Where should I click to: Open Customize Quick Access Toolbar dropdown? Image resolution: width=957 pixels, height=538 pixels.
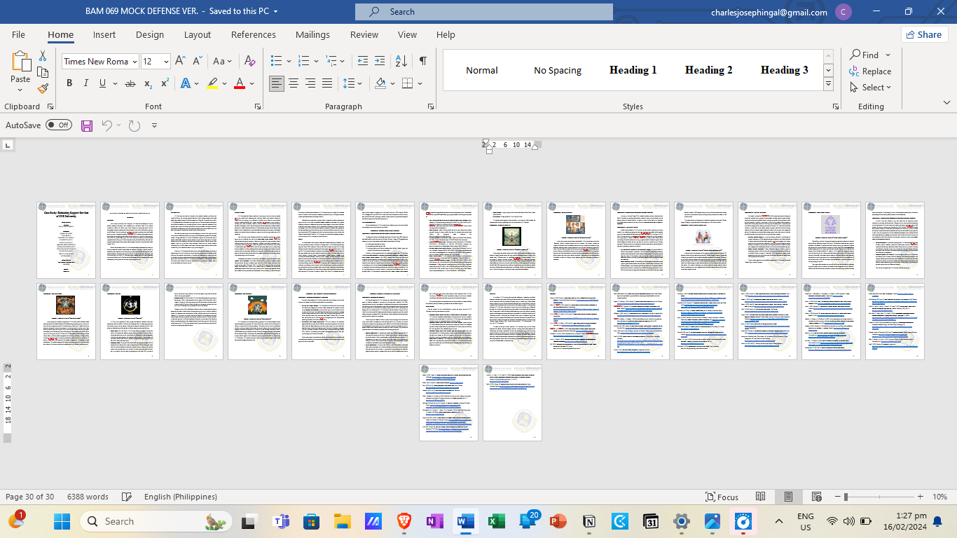[x=154, y=125]
